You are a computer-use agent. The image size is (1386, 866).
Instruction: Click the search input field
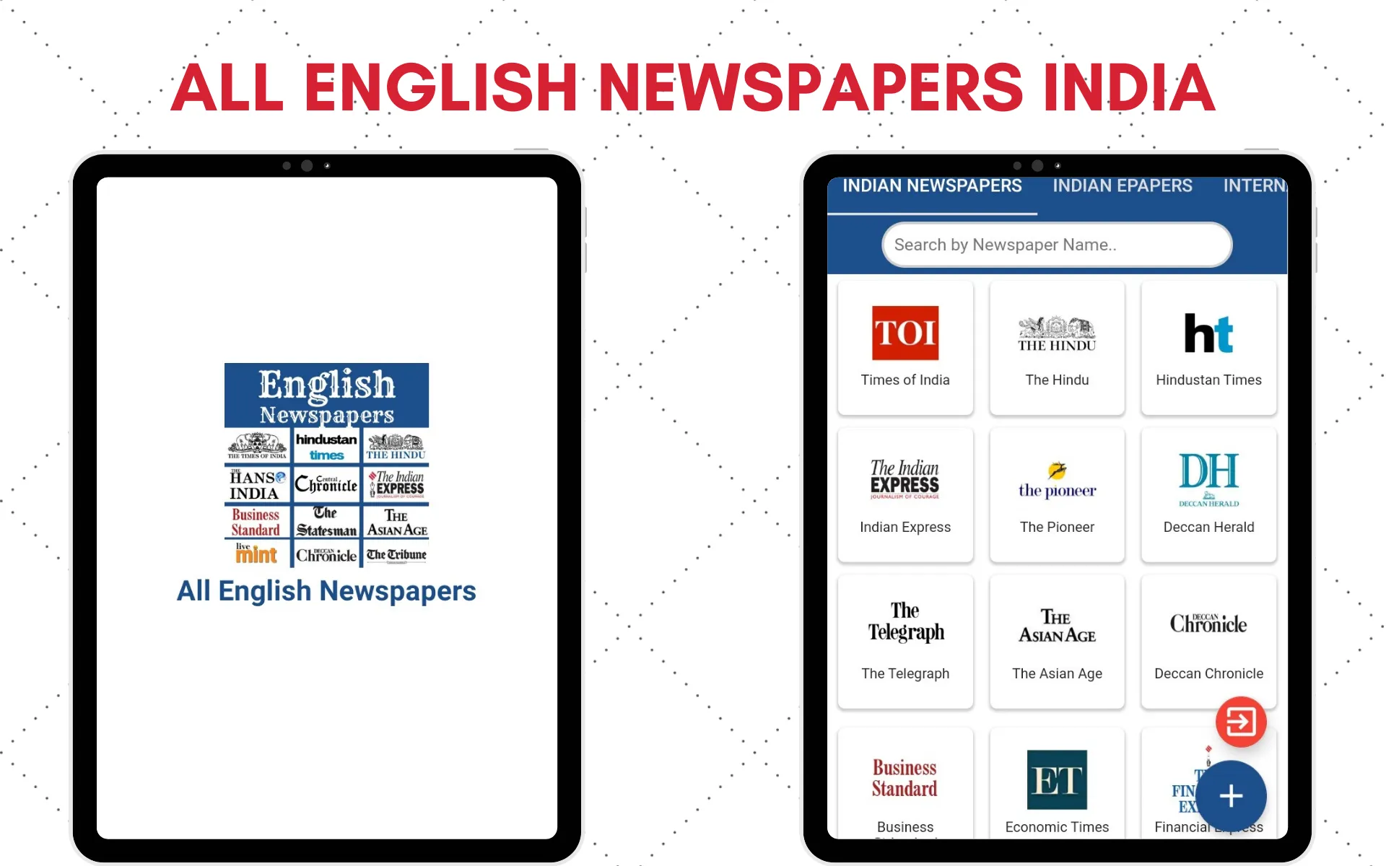(1055, 245)
